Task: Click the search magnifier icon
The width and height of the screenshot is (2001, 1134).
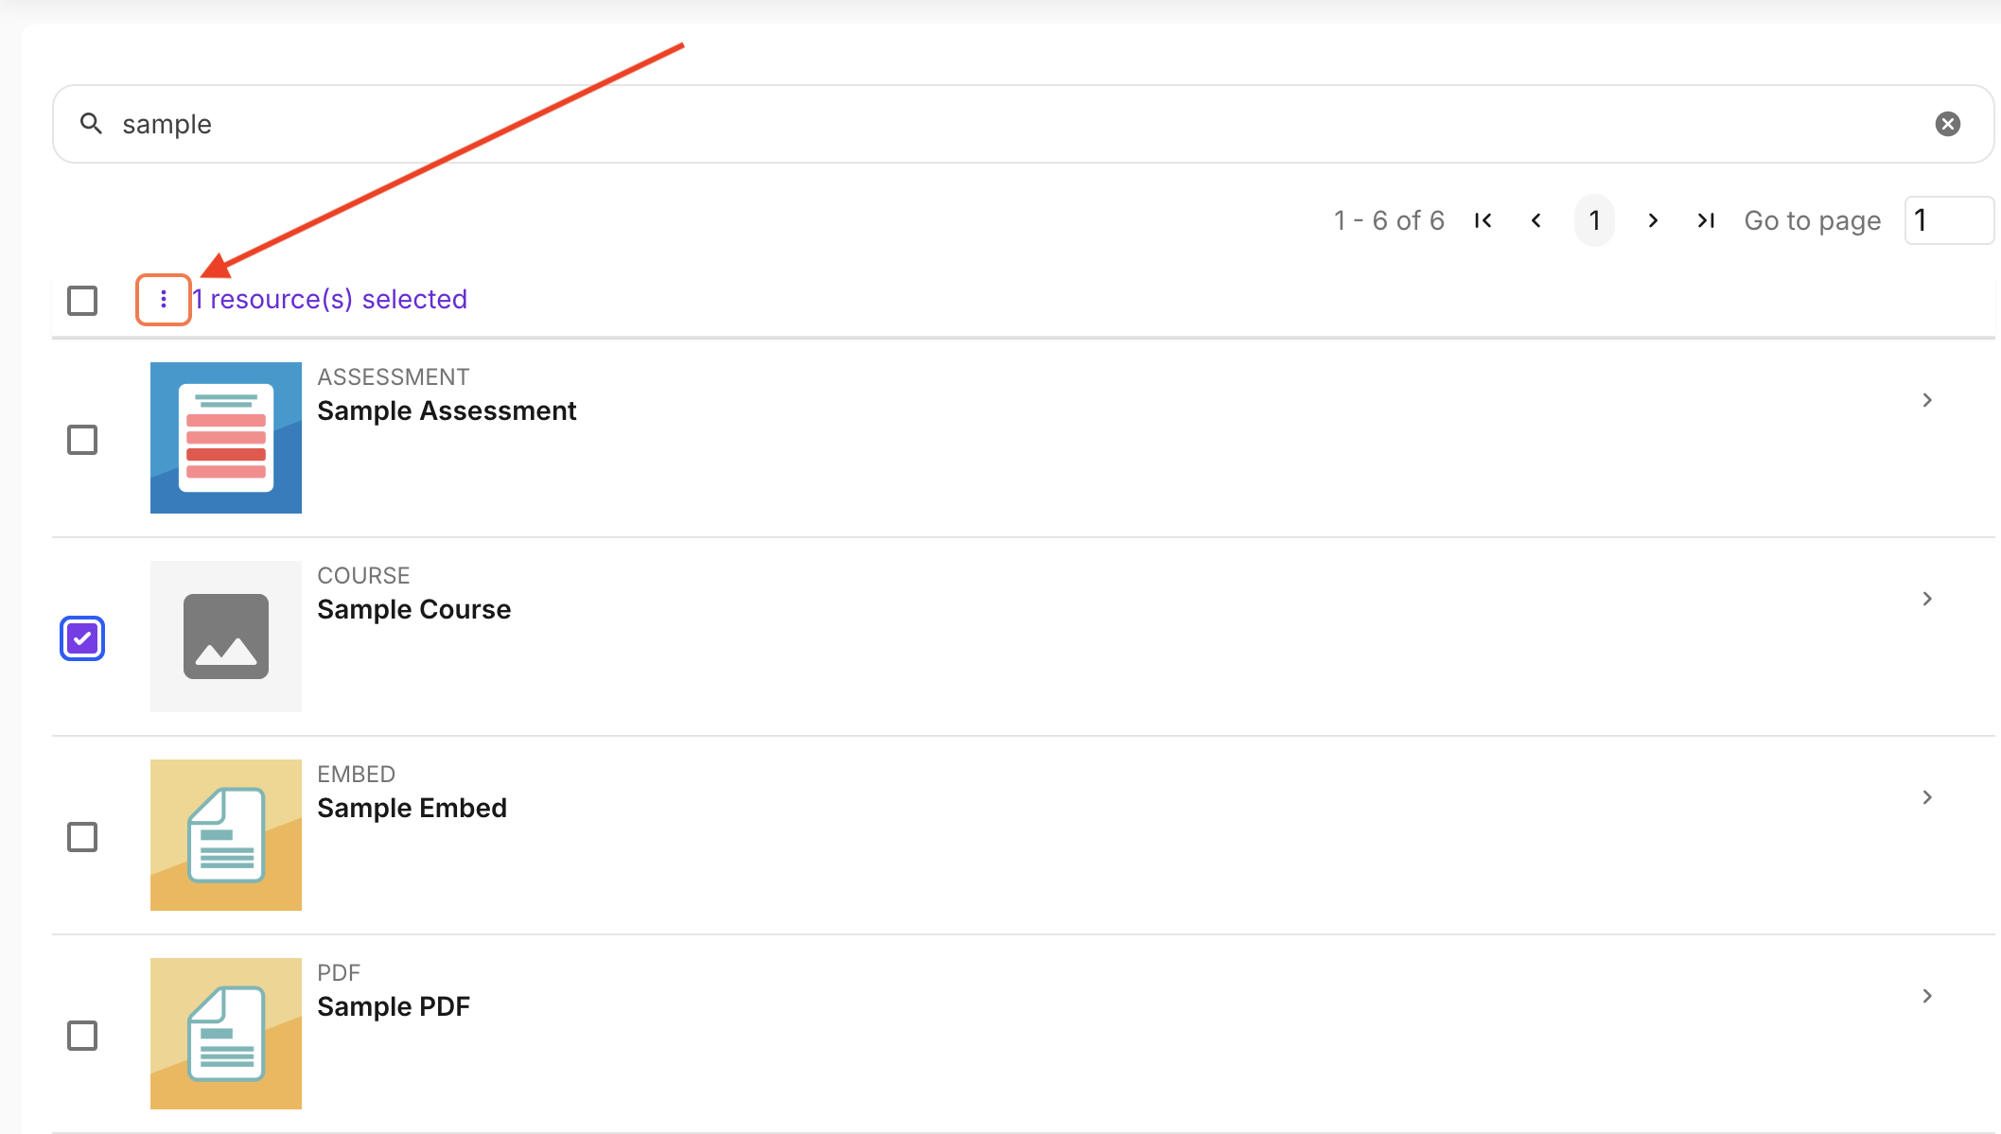Action: point(91,123)
